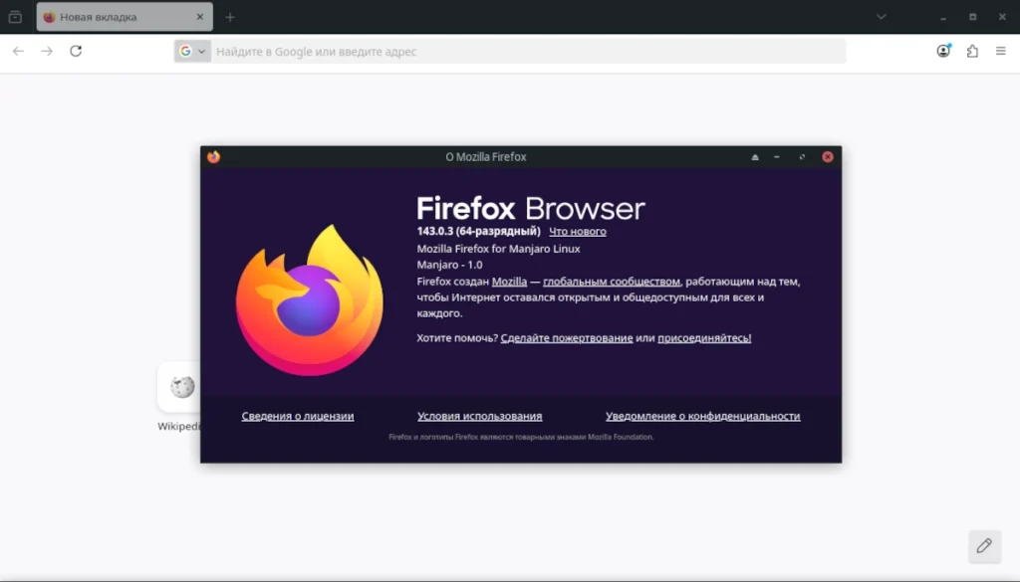Open the hamburger application menu
The image size is (1020, 582).
(1000, 51)
